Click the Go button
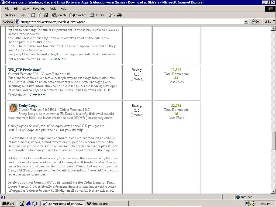This screenshot has width=276, height=207. click(255, 22)
